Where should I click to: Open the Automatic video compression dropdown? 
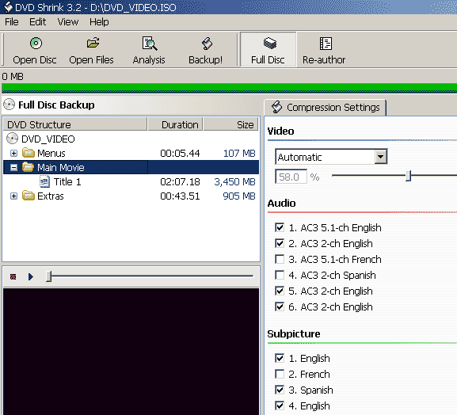coord(381,157)
